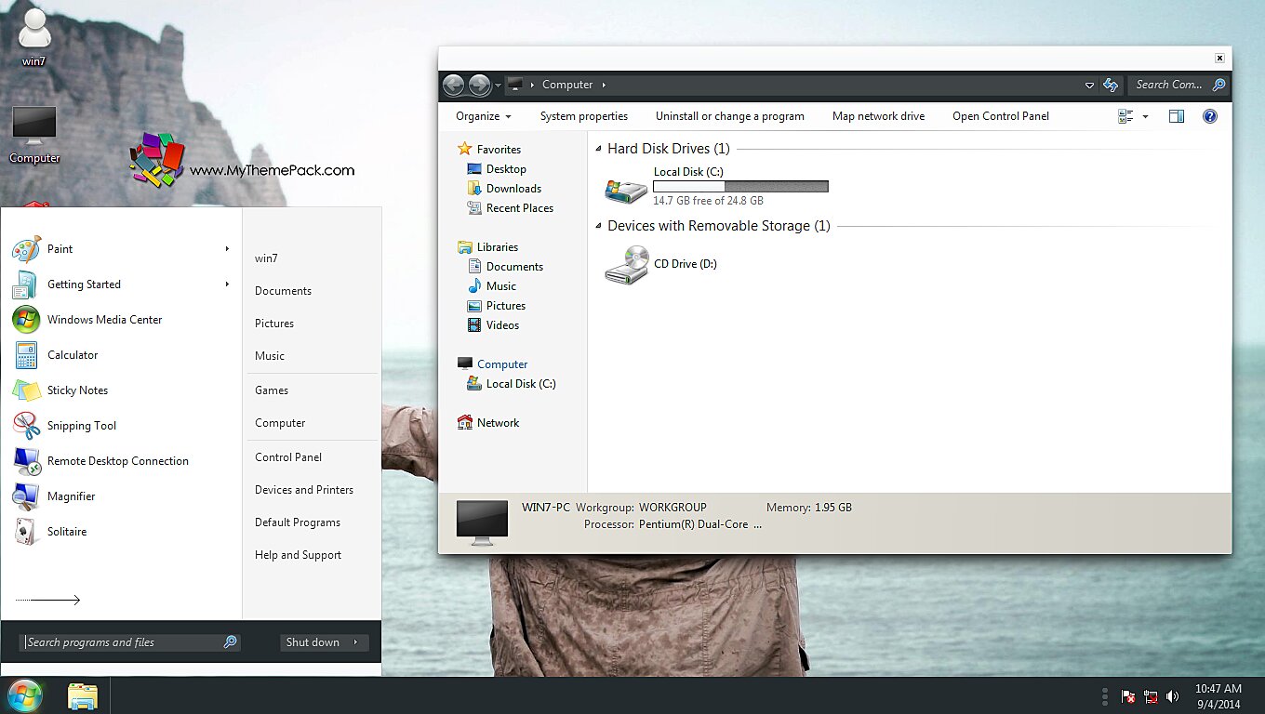
Task: Open Windows Media Center
Action: pos(104,320)
